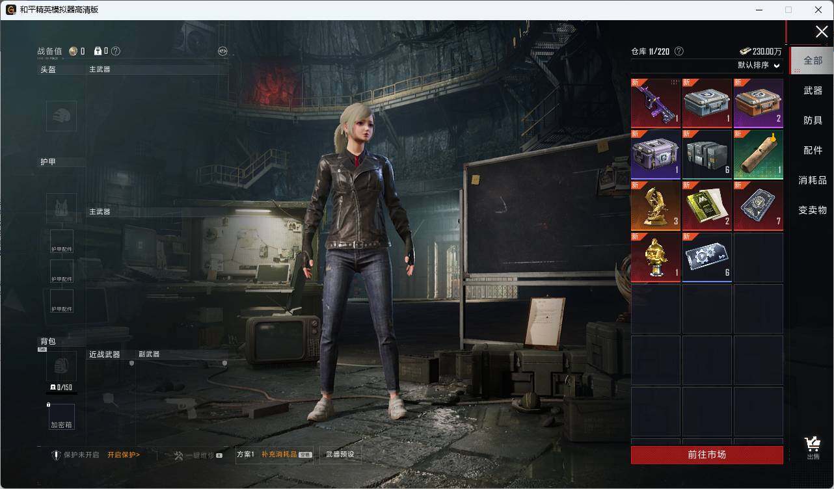Click the 一键维修 repair text
The height and width of the screenshot is (489, 834).
point(200,455)
